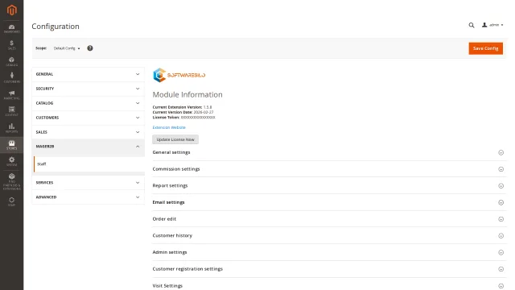The image size is (515, 290).
Task: Open the Stores sidebar icon
Action: pyautogui.click(x=11, y=145)
